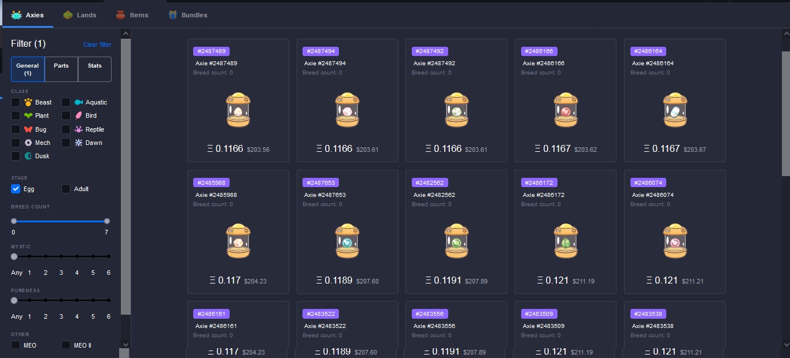
Task: Click the Bug butterfly class icon
Action: click(x=28, y=129)
